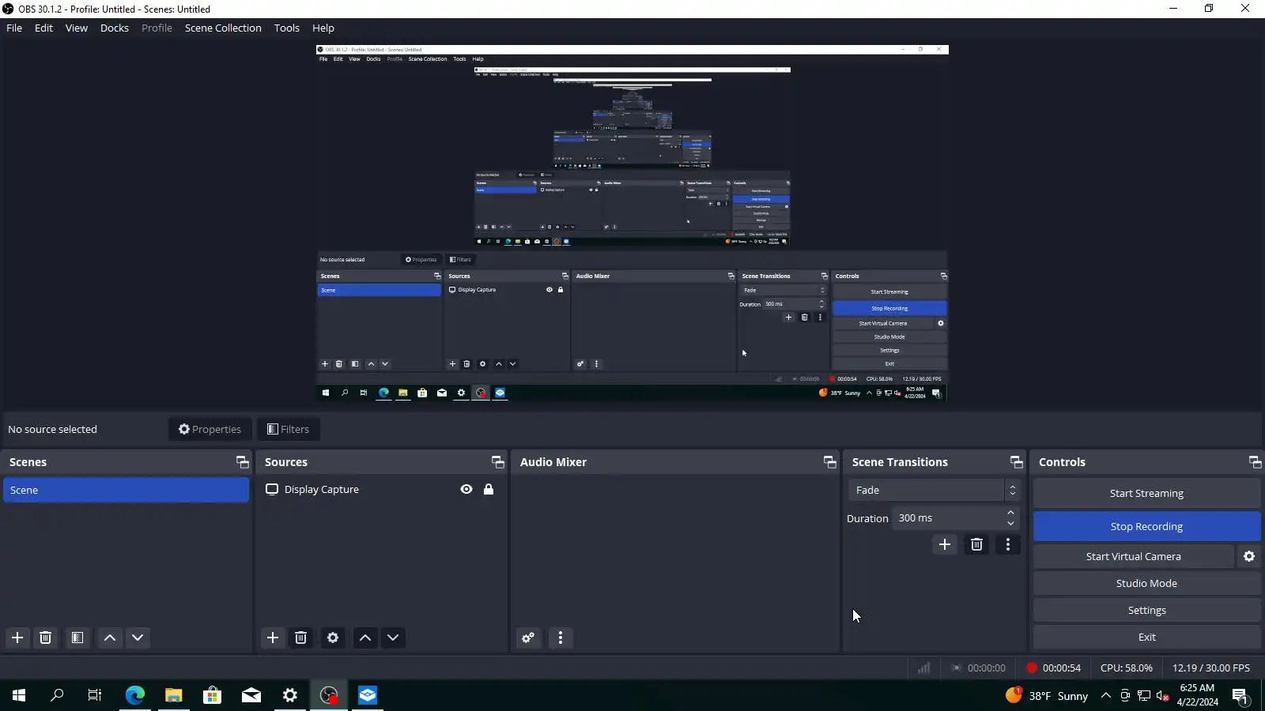Open source Filters button above docks
Viewport: 1265px width, 711px height.
click(x=289, y=429)
